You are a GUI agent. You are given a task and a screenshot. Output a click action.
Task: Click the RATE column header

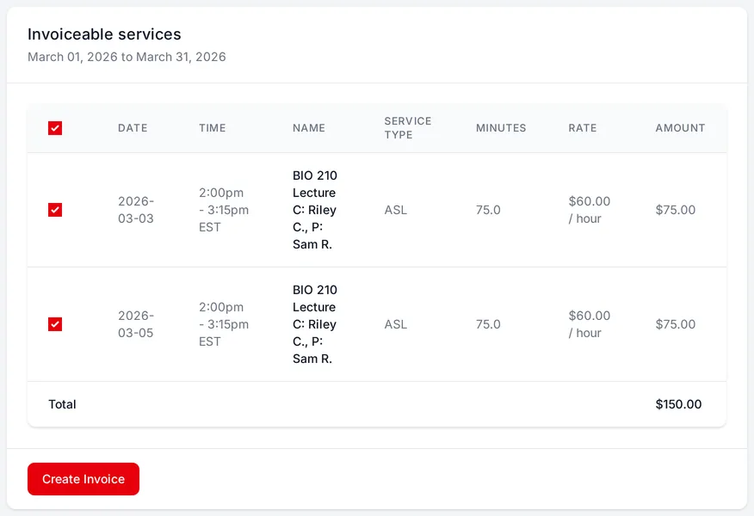[x=583, y=128]
